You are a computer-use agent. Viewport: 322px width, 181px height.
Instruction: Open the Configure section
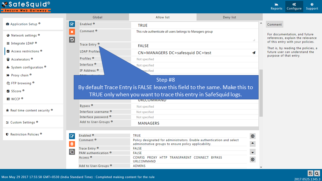[x=294, y=7]
